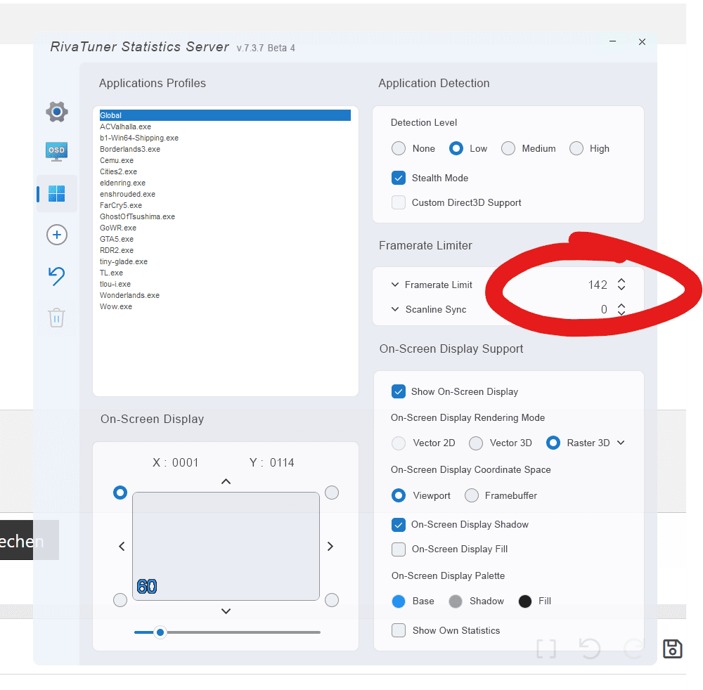703x690 pixels.
Task: Move OSD left with arrow
Action: (x=122, y=546)
